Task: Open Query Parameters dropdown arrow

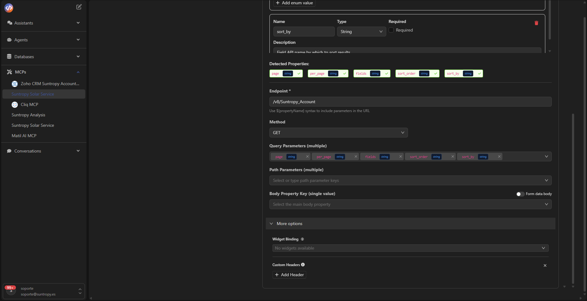Action: pos(547,156)
